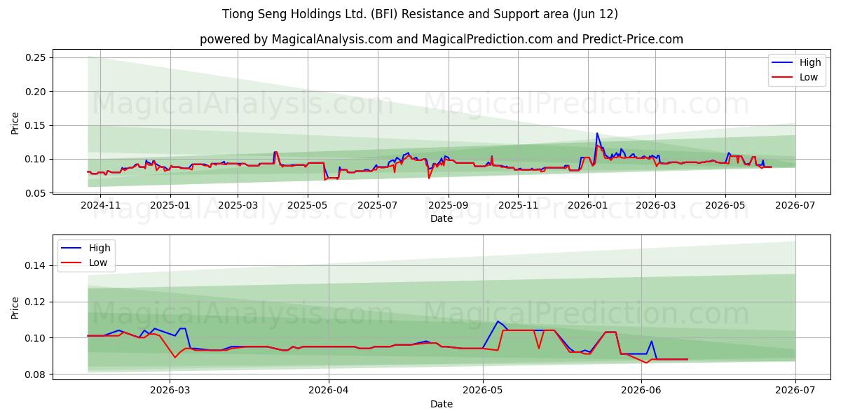Click the top chart x-axis label '2025-11'

[518, 206]
